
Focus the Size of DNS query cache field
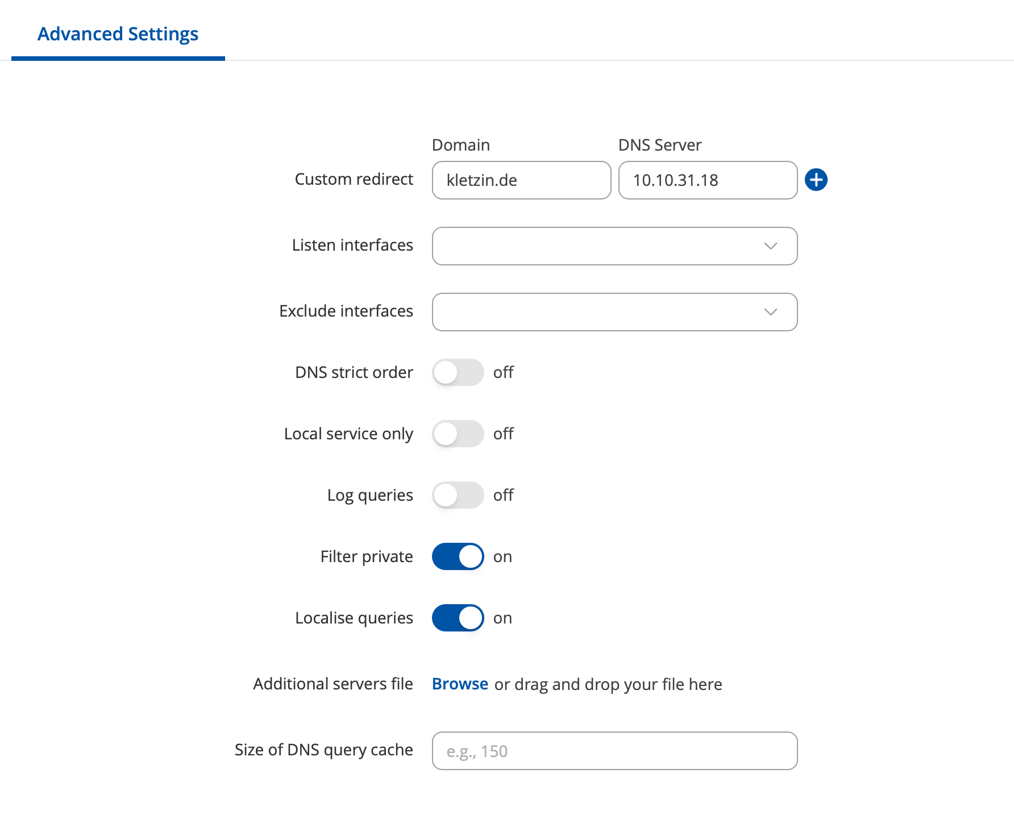click(614, 751)
